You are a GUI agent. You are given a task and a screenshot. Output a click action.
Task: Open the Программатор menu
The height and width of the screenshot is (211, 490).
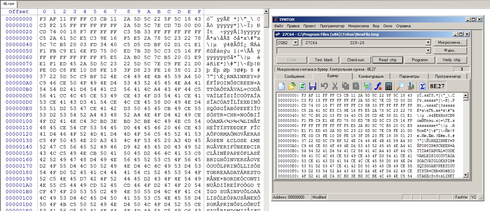tap(332, 26)
